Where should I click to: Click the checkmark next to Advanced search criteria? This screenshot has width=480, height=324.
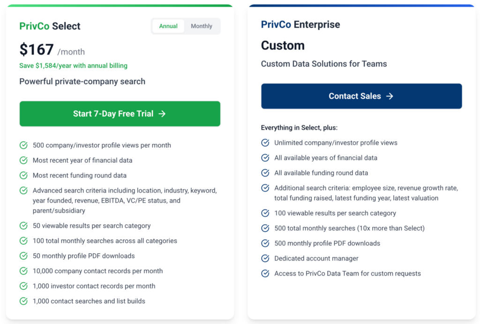[23, 191]
